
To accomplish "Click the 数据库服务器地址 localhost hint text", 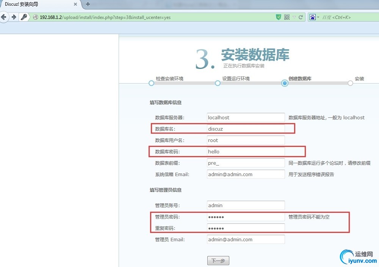I will click(x=327, y=117).
